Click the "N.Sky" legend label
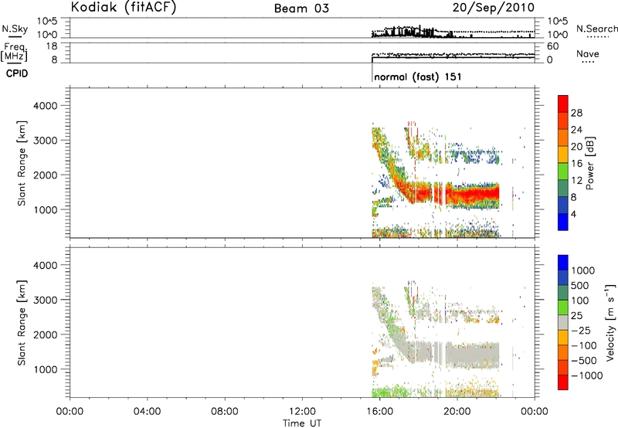The height and width of the screenshot is (428, 618). coord(15,29)
